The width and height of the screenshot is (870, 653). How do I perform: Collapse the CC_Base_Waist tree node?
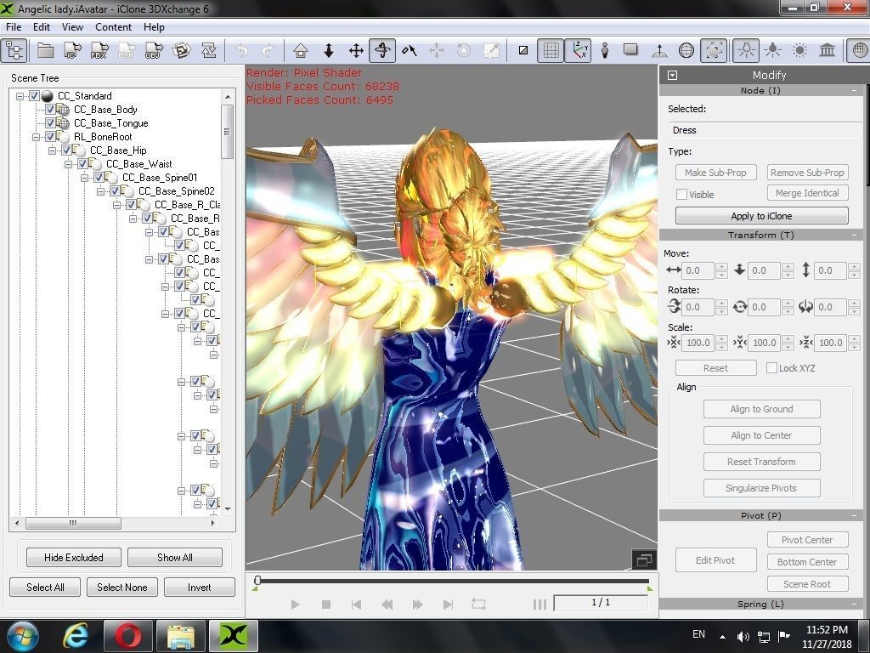click(x=68, y=164)
